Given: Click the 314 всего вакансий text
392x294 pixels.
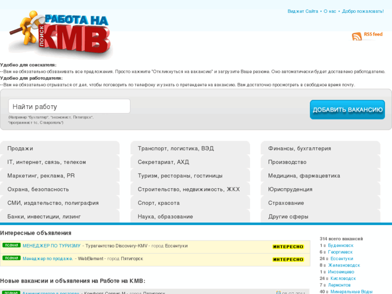Looking at the screenshot, I should point(341,238).
